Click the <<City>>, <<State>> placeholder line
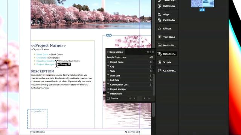 (40, 49)
